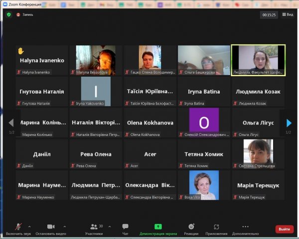Screen dimensions: 299x239
Task: Open the Дополнительно more options menu
Action: click(245, 227)
